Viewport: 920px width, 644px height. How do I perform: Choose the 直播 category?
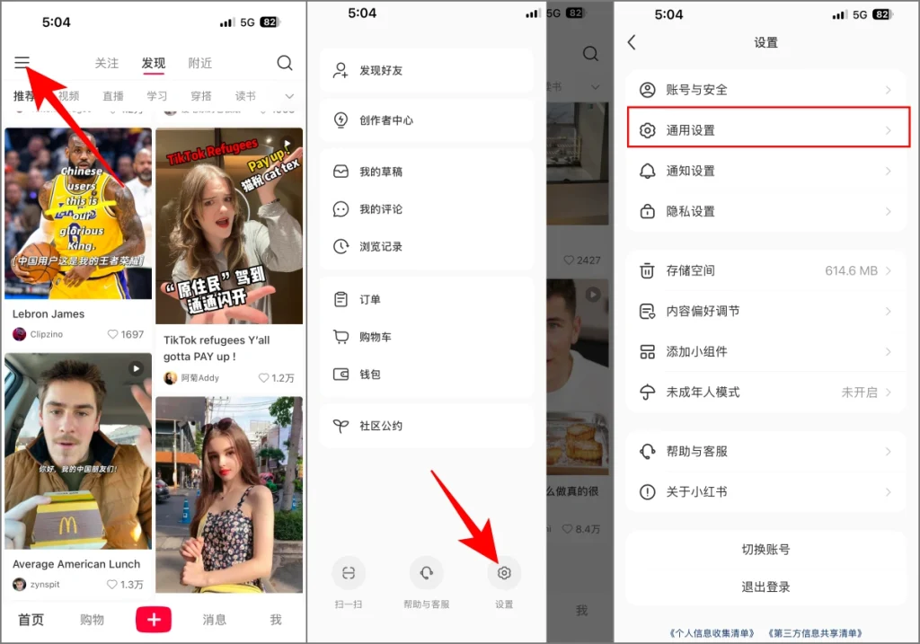click(x=113, y=95)
